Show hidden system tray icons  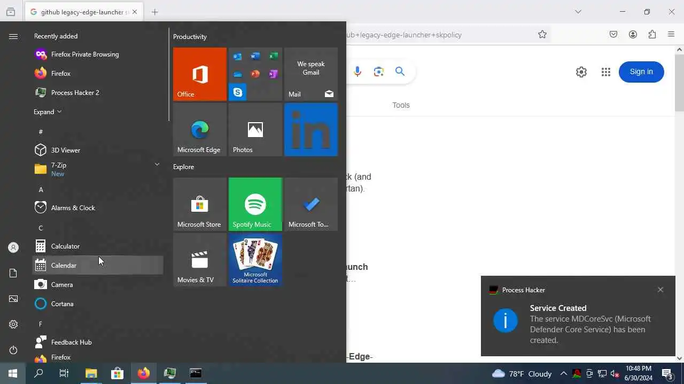(x=563, y=373)
